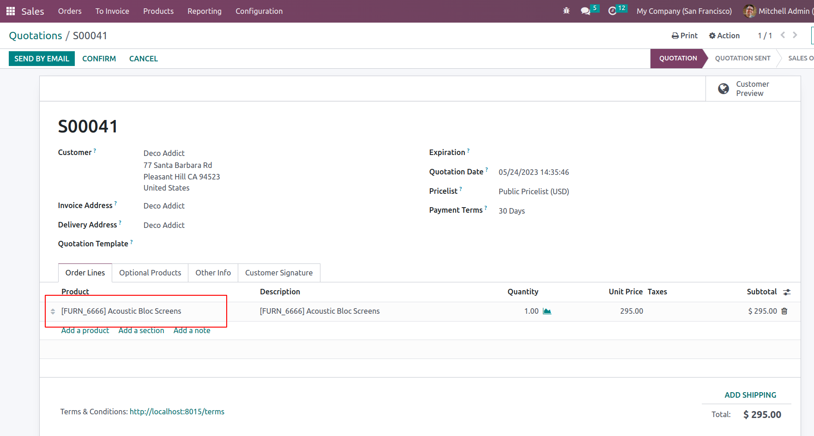
Task: Go back to Quotations breadcrumb
Action: (36, 36)
